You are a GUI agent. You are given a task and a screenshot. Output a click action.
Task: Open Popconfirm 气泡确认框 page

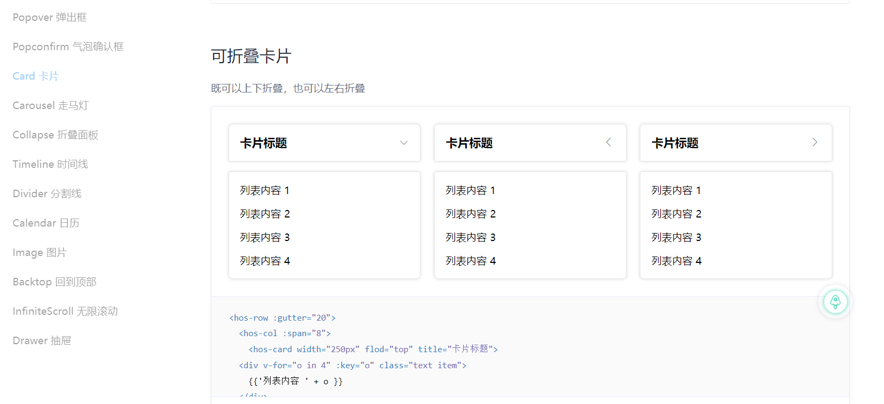point(68,47)
